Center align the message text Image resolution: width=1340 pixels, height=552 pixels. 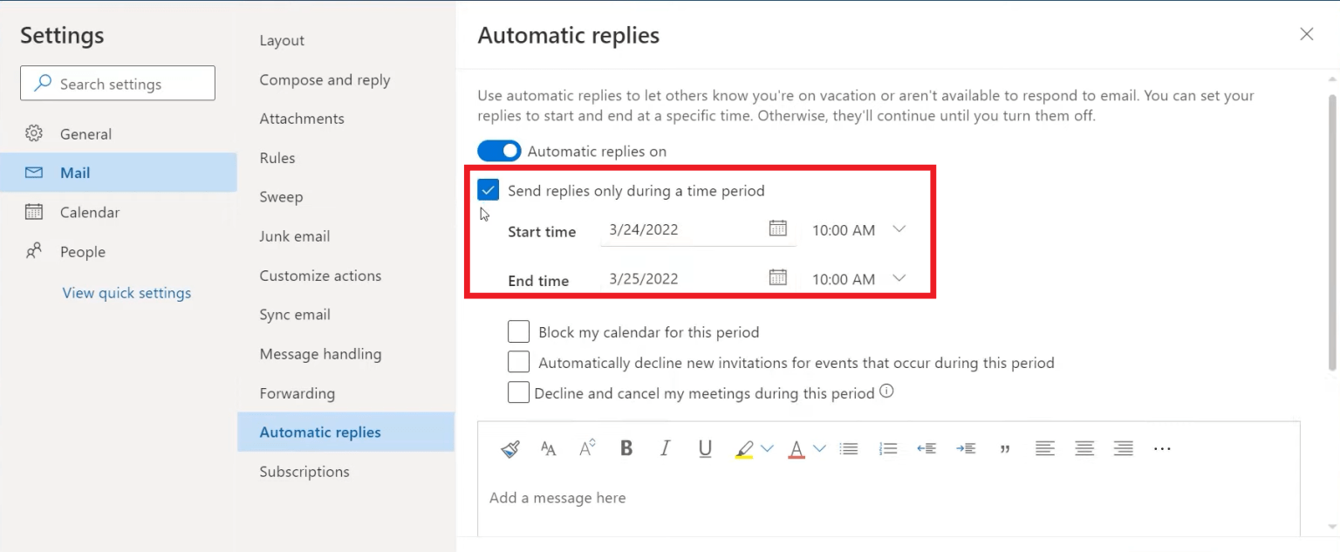pyautogui.click(x=1084, y=448)
